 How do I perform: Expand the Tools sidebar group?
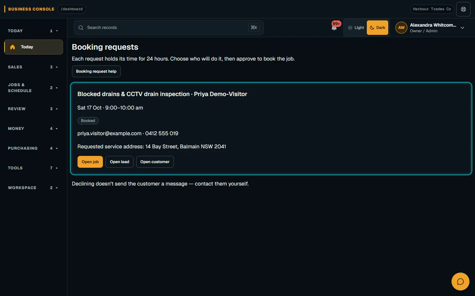(33, 168)
